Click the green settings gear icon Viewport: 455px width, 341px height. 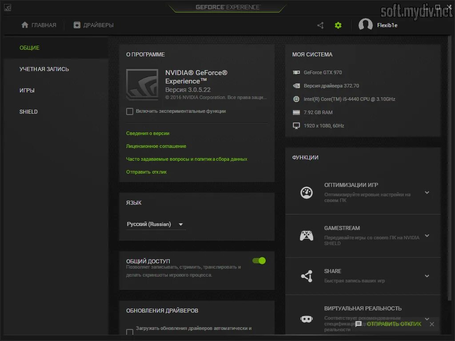[338, 25]
